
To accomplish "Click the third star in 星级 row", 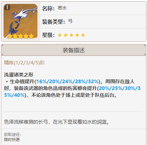I will tap(71, 35).
